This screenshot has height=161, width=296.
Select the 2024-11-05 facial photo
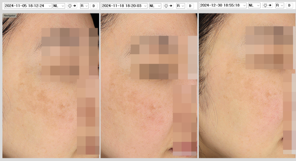[x=51, y=85]
